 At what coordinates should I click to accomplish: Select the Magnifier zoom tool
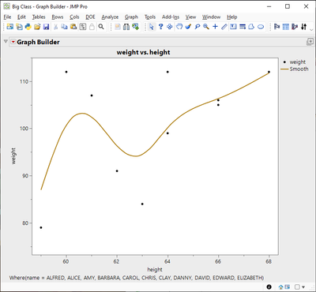point(206,27)
